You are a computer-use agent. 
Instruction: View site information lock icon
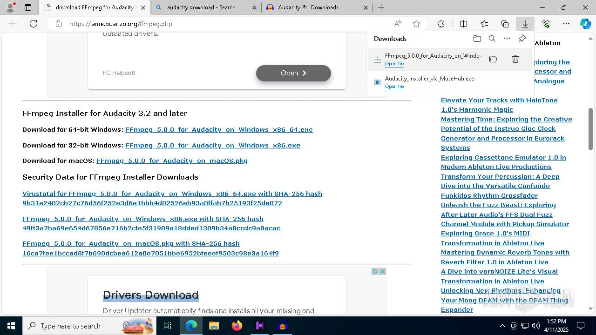59,24
